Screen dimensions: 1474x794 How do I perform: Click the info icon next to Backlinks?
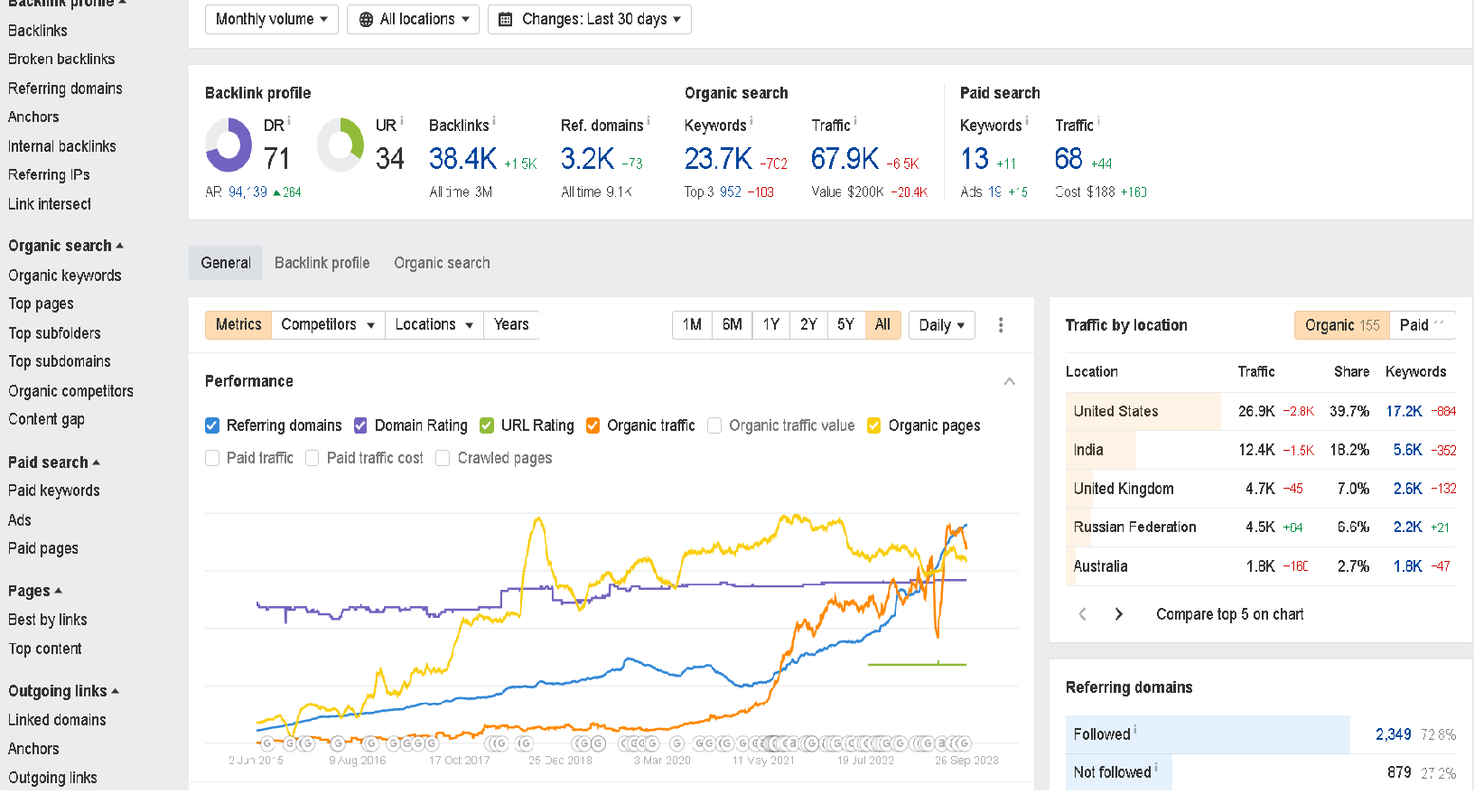(494, 121)
